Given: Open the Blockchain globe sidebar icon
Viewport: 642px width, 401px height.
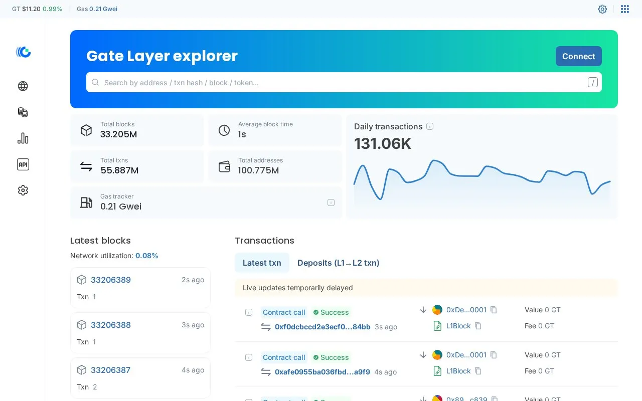Looking at the screenshot, I should pyautogui.click(x=23, y=86).
